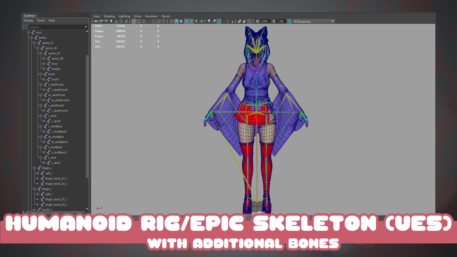Collapse the spine_03 node
457x257 pixels.
click(x=40, y=53)
